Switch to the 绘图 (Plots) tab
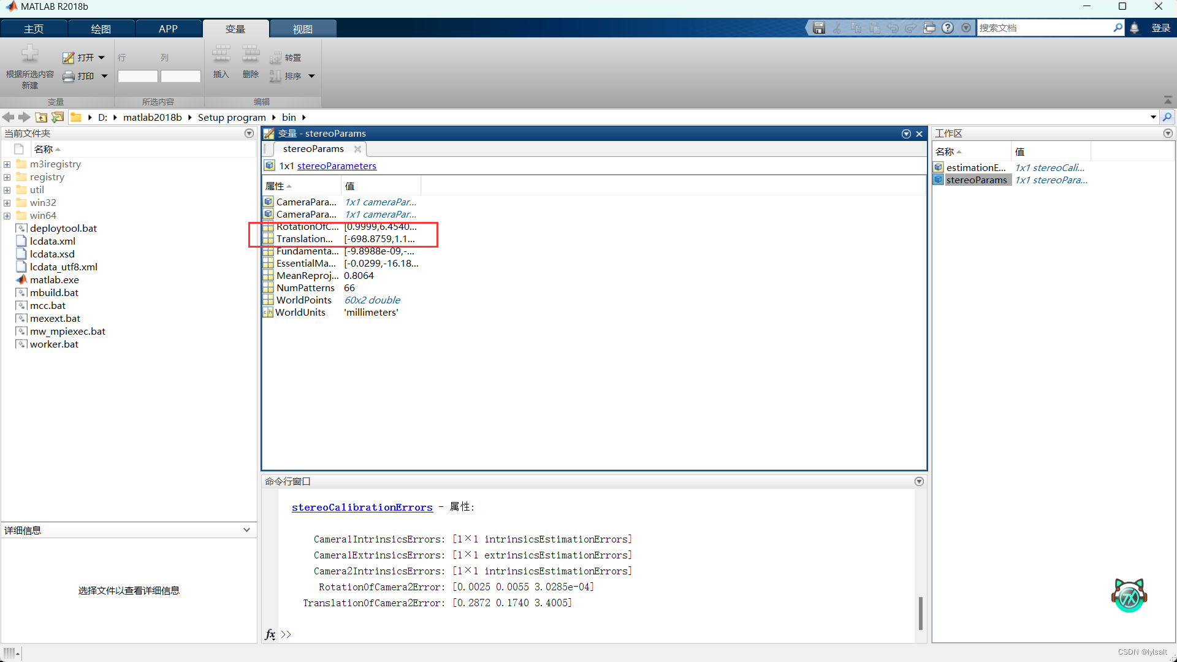Screen dimensions: 1177x662 (101, 29)
